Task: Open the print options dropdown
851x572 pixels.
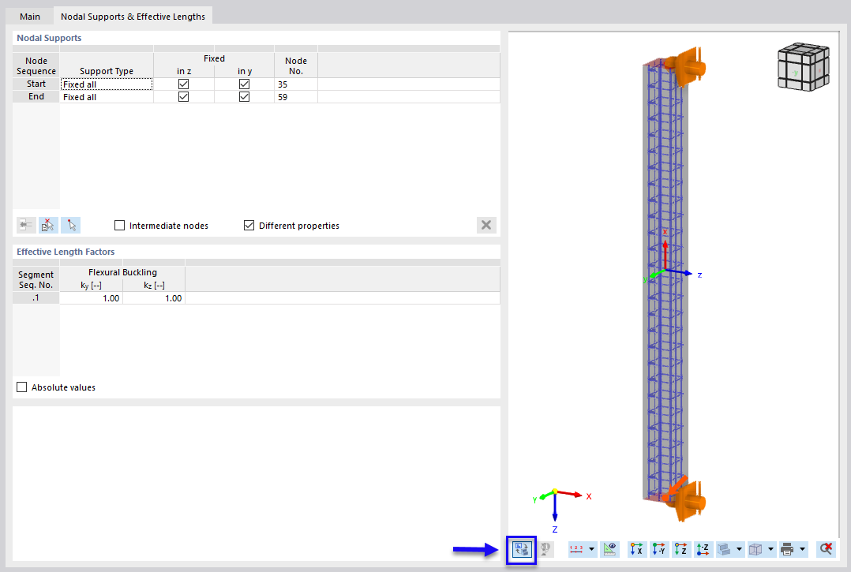Action: [804, 549]
